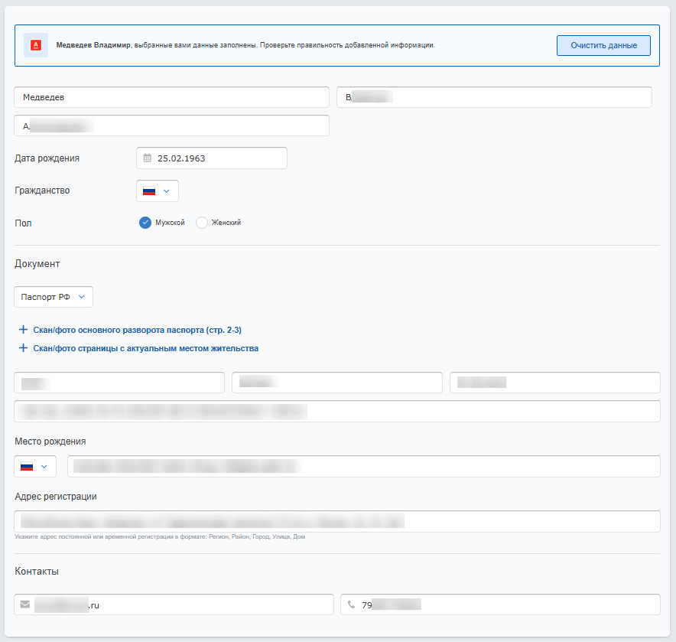Open the Гражданство country dropdown chevron
Viewport: 676px width, 642px height.
pyautogui.click(x=167, y=191)
